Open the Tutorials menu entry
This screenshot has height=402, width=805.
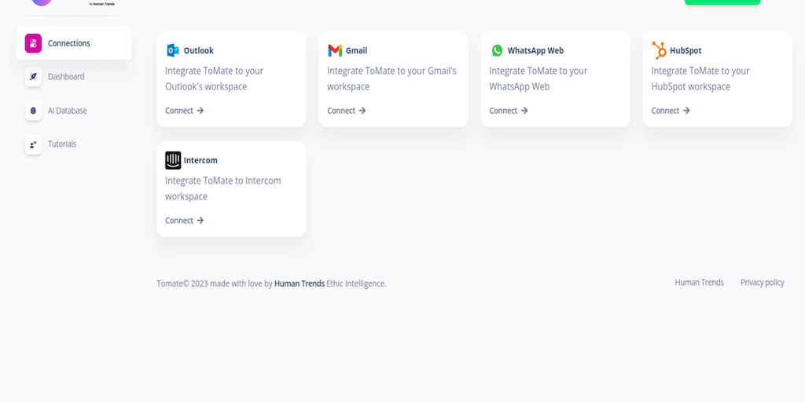click(62, 144)
